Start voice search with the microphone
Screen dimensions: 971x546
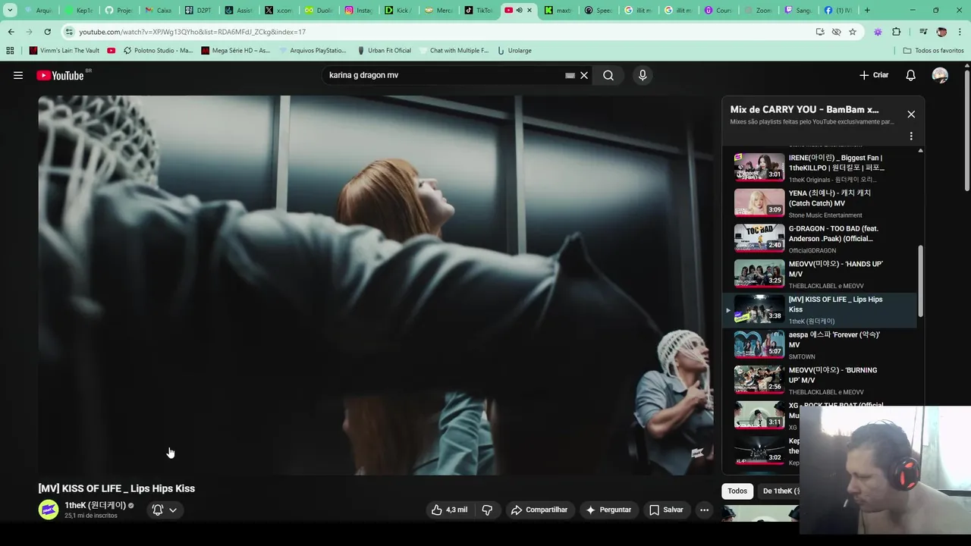(643, 75)
